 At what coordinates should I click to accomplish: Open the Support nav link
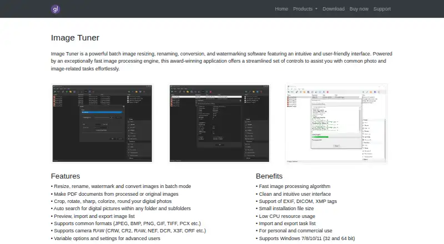pos(382,9)
